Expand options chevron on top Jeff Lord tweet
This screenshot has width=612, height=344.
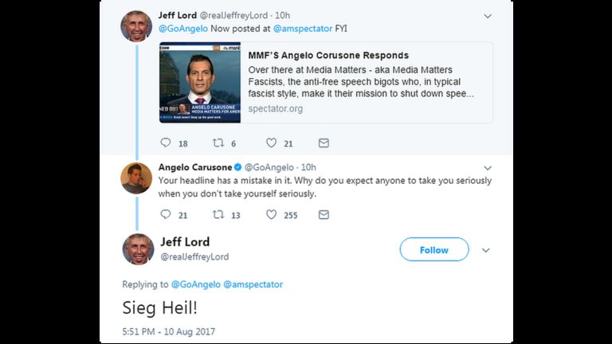coord(488,16)
